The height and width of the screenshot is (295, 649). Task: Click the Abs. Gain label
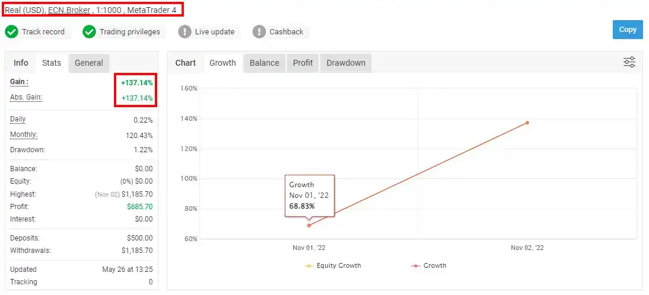(x=26, y=98)
